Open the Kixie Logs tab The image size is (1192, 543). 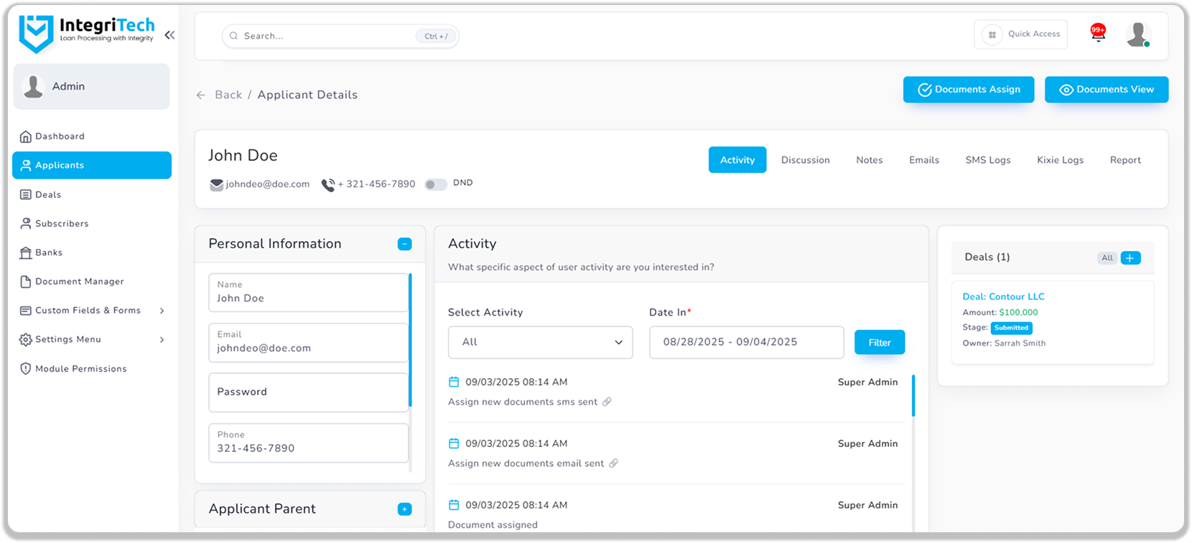(1060, 160)
